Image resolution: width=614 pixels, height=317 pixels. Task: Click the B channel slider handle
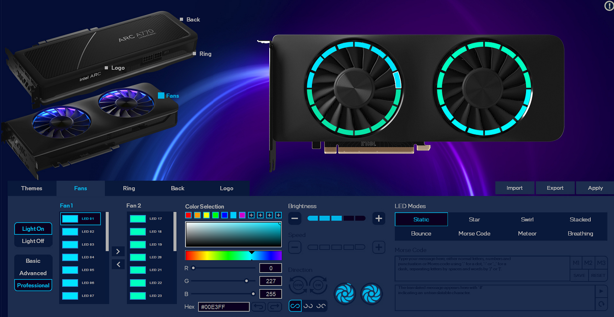click(253, 294)
